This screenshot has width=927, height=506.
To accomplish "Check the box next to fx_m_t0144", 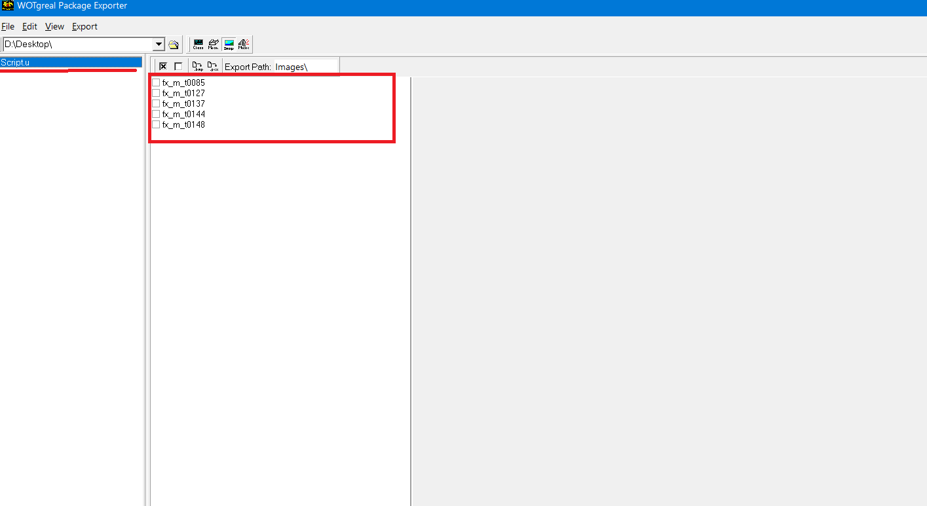I will (x=156, y=114).
